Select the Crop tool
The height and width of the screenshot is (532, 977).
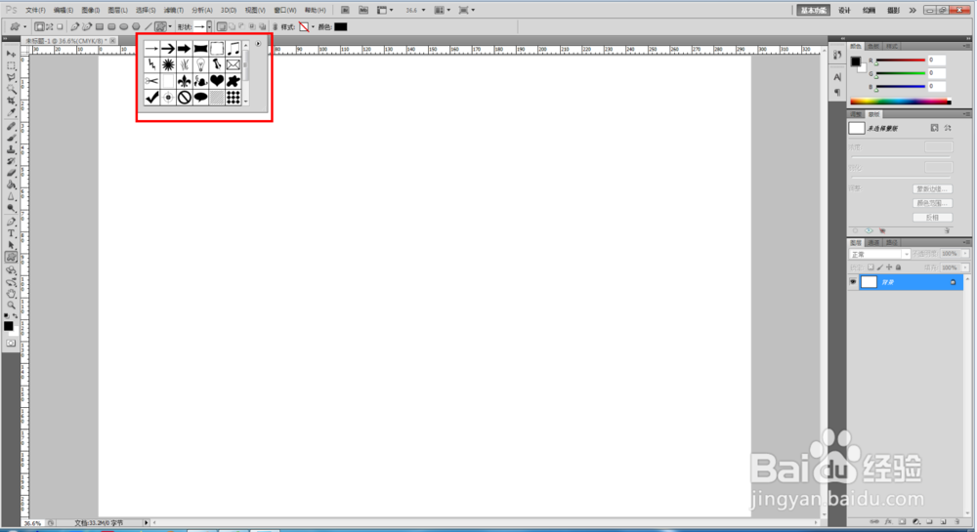(x=11, y=101)
